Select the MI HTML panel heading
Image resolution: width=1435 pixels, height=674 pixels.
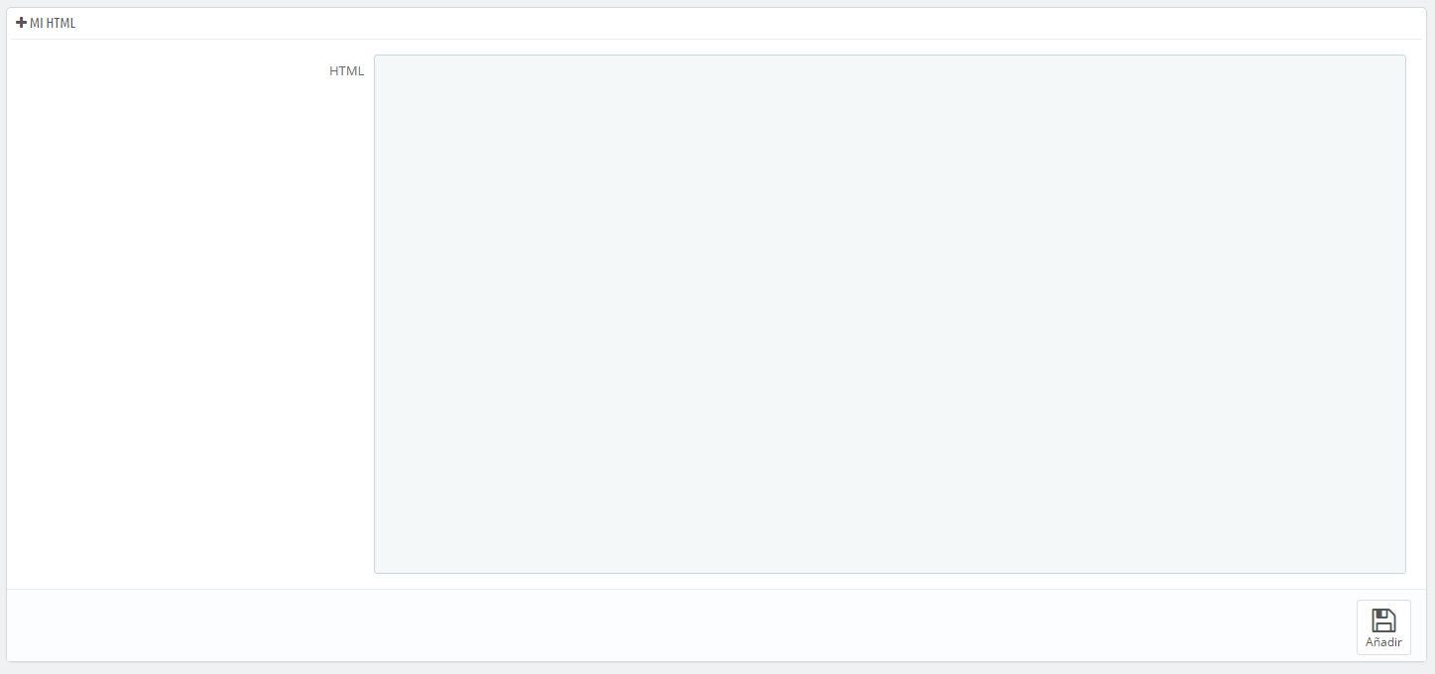pyautogui.click(x=46, y=23)
